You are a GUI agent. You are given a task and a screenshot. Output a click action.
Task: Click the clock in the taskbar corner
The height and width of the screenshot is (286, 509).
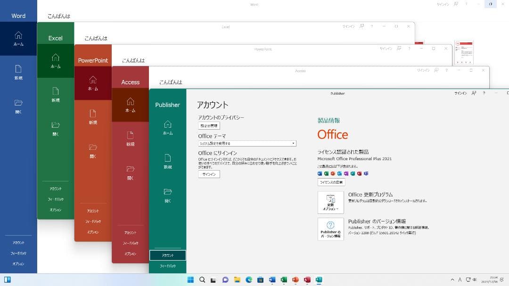pyautogui.click(x=489, y=279)
